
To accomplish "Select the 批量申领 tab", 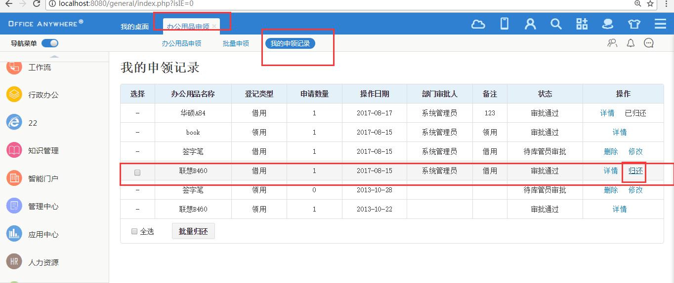I will pos(236,43).
